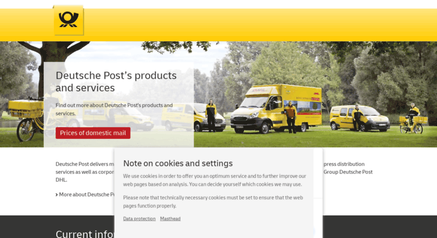This screenshot has width=437, height=238.
Task: Click the postal cyclist at the far right
Action: tap(413, 119)
